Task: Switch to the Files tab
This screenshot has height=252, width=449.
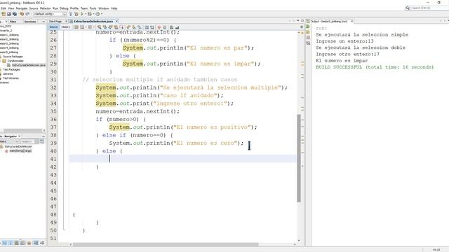Action: click(13, 22)
